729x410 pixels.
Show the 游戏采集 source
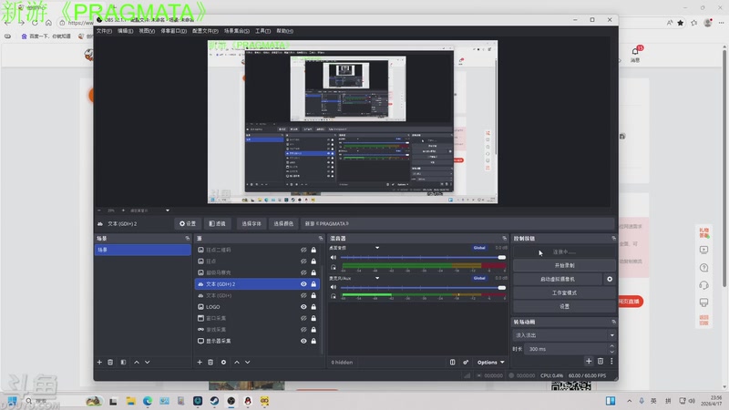point(303,330)
